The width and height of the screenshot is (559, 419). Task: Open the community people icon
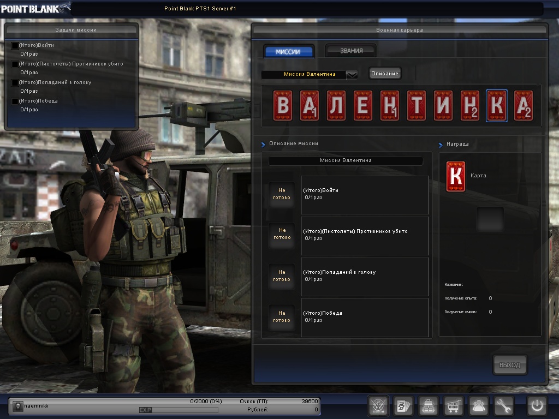coord(478,405)
